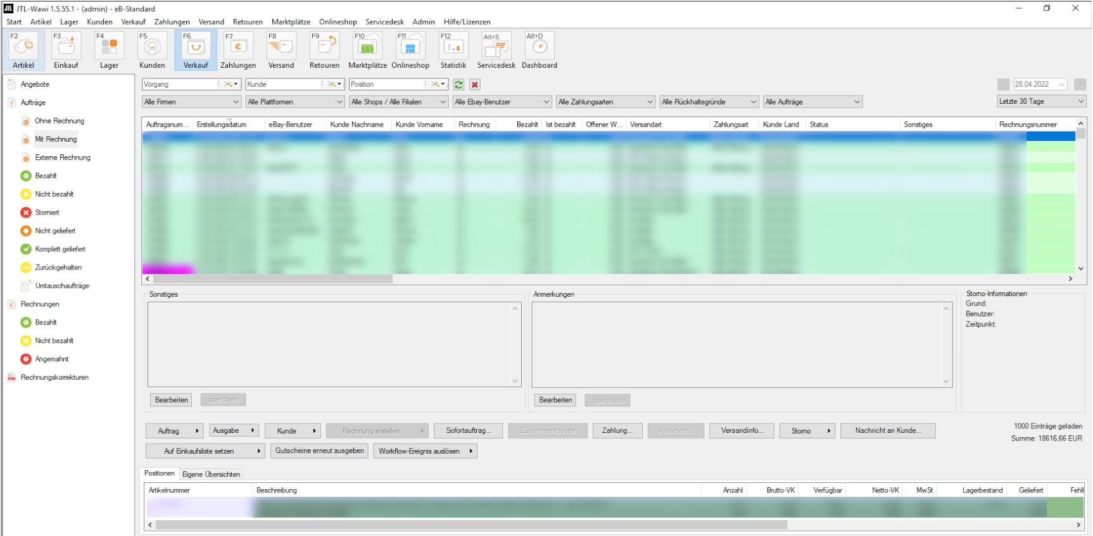The width and height of the screenshot is (1093, 536).
Task: Select Angemahnt in the Rechnungen tree
Action: click(51, 359)
